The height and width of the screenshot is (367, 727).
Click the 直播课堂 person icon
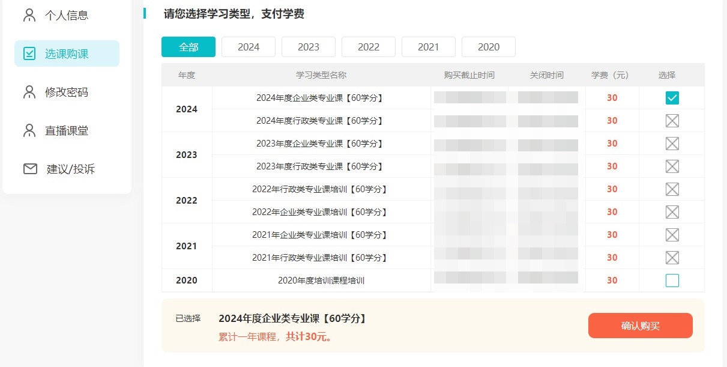pyautogui.click(x=29, y=130)
